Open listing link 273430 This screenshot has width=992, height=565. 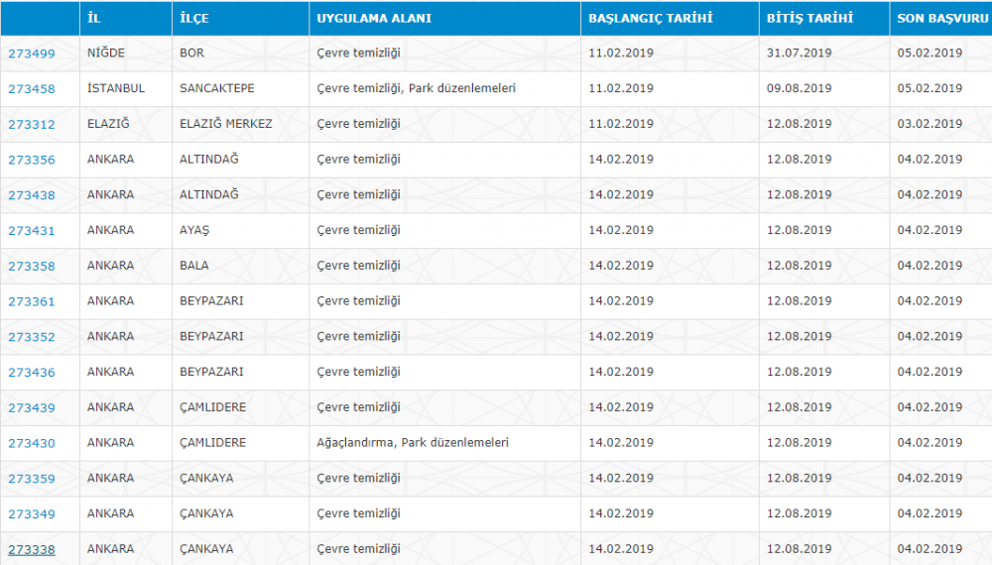[32, 444]
